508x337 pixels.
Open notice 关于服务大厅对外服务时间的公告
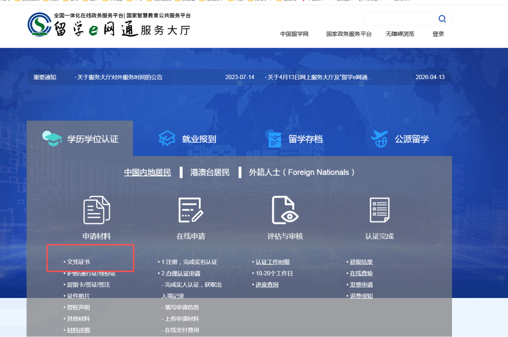click(119, 77)
